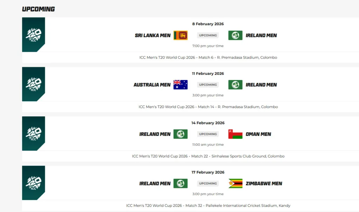Select the Zimbabwe Men team name

[264, 184]
